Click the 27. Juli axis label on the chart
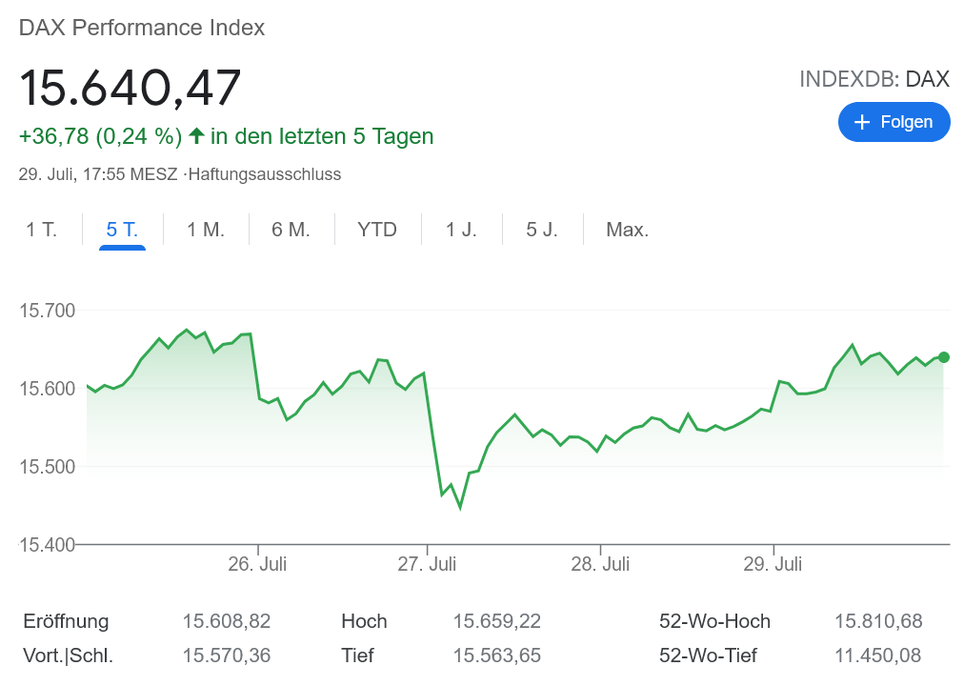This screenshot has height=686, width=964. click(428, 564)
